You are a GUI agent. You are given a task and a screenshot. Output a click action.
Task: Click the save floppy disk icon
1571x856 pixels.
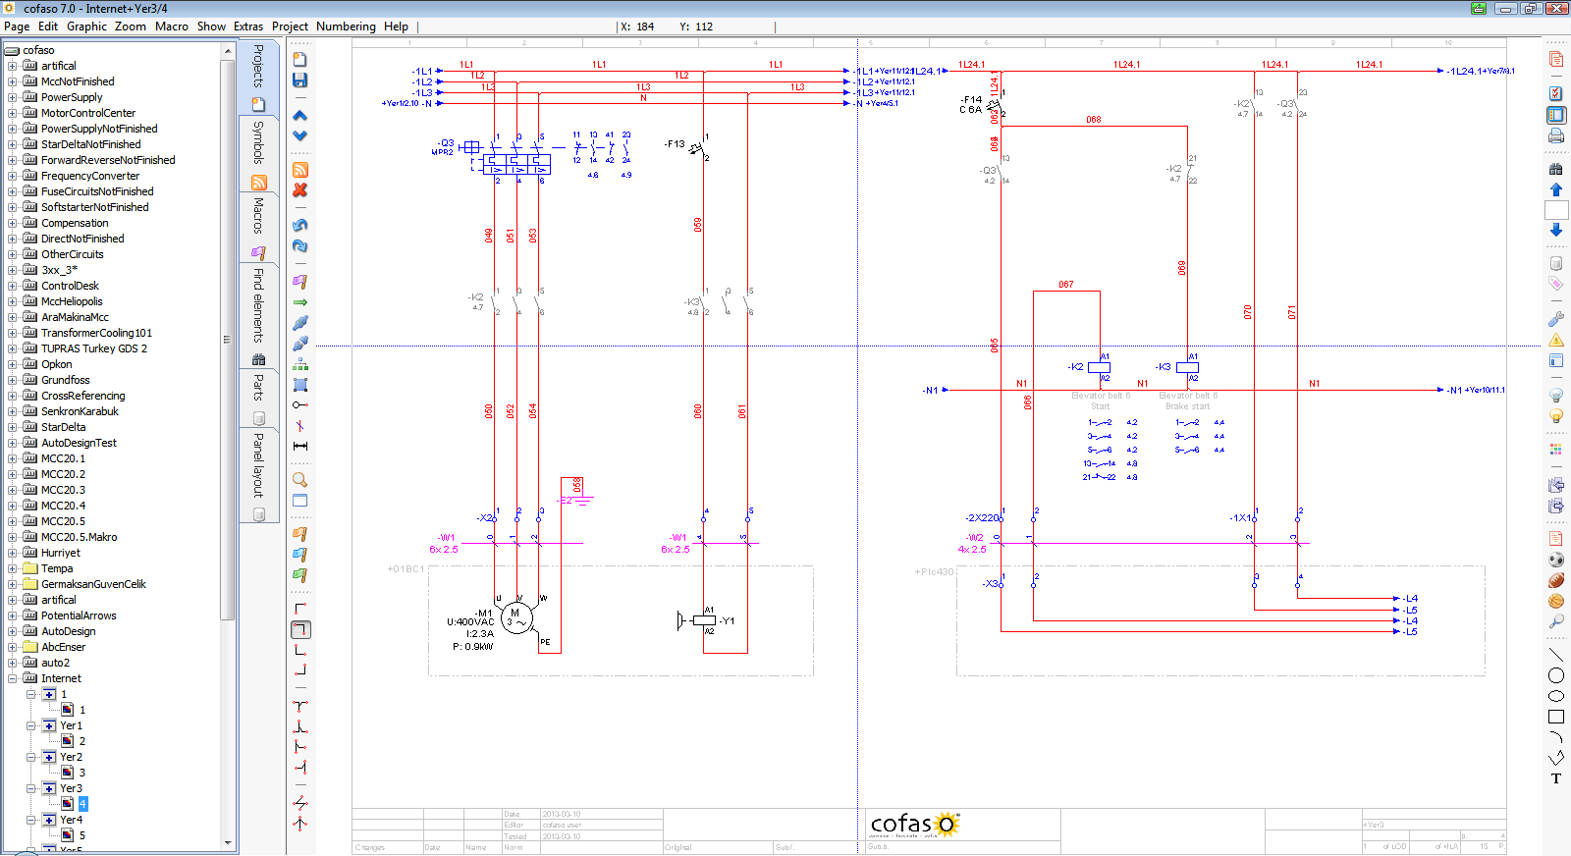click(300, 80)
